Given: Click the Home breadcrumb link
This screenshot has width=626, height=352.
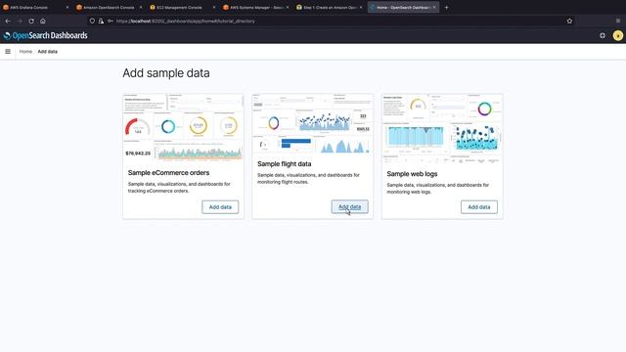Looking at the screenshot, I should (25, 52).
